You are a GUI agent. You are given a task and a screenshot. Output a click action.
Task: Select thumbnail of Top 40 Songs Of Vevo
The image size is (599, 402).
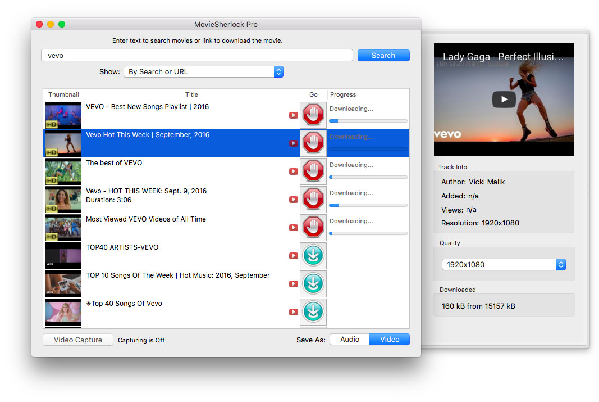[63, 311]
